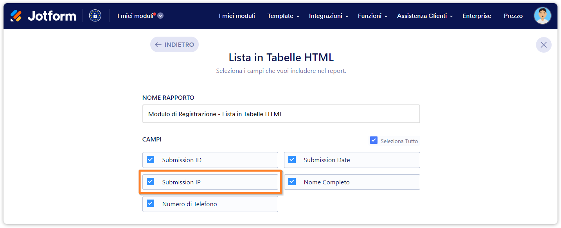Toggle the Nome Completo checkbox

pos(292,182)
